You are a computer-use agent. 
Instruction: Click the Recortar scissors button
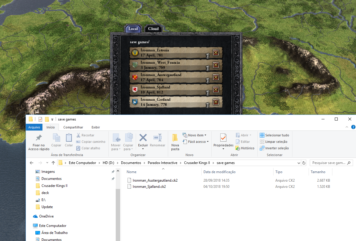(x=85, y=135)
